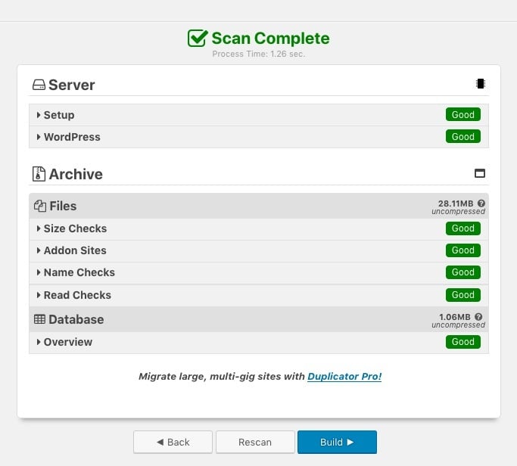
Task: Expand Size Checks details
Action: pyautogui.click(x=73, y=228)
